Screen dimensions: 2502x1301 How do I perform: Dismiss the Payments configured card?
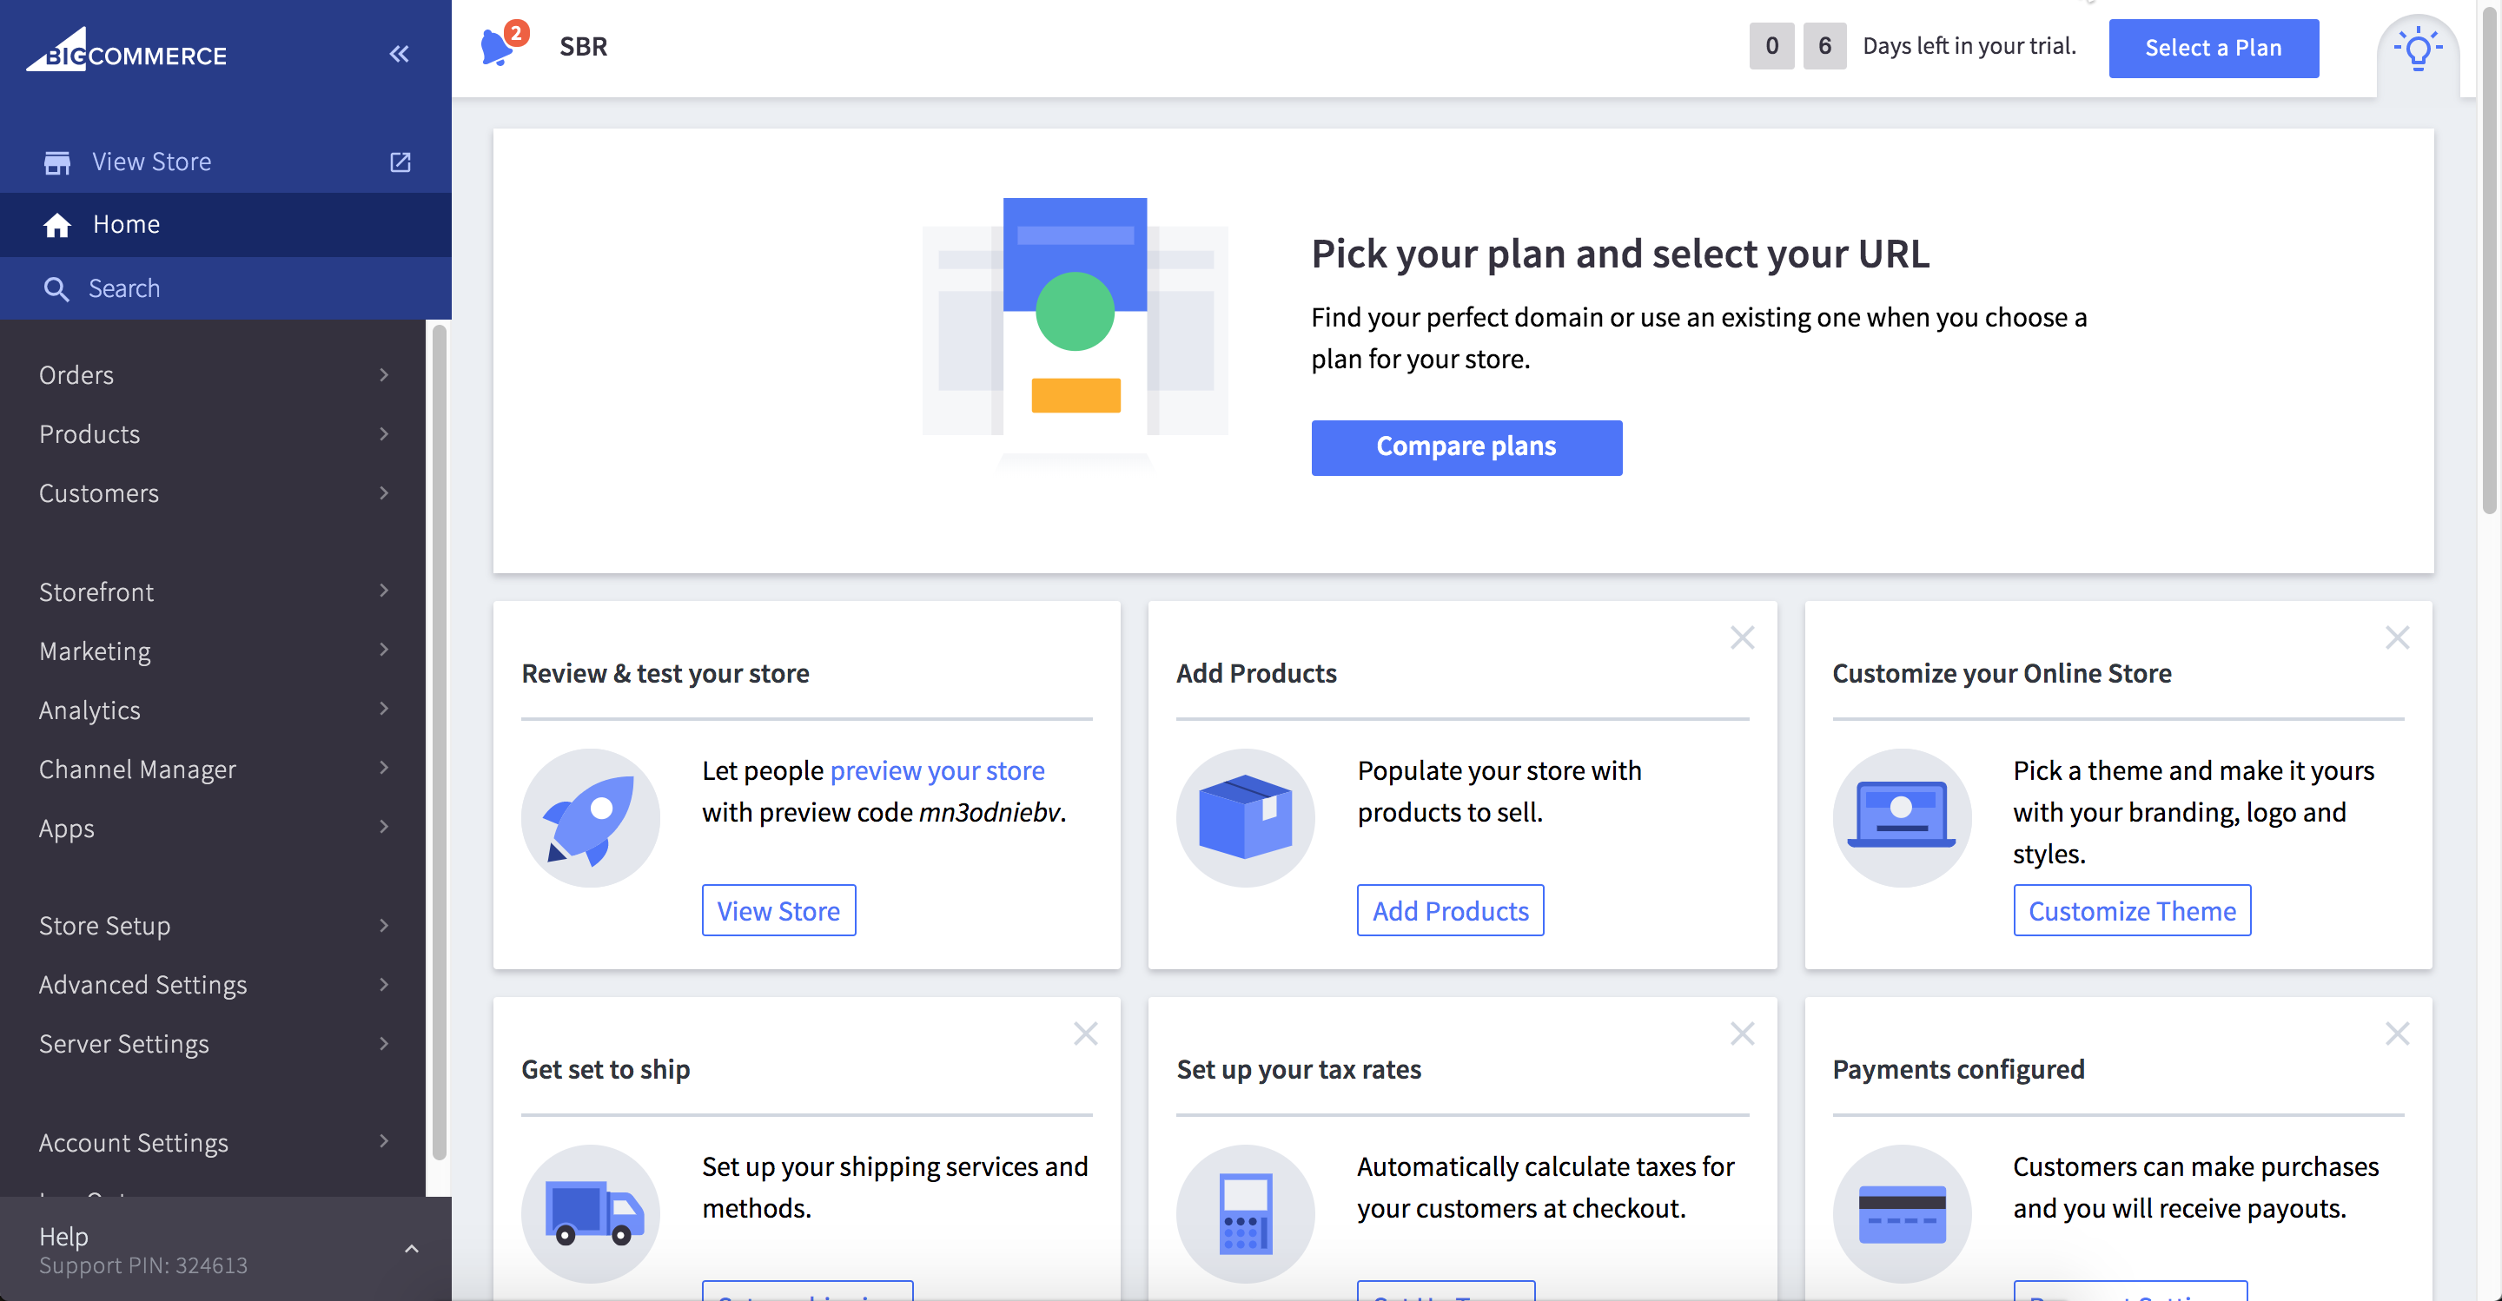[2397, 1034]
